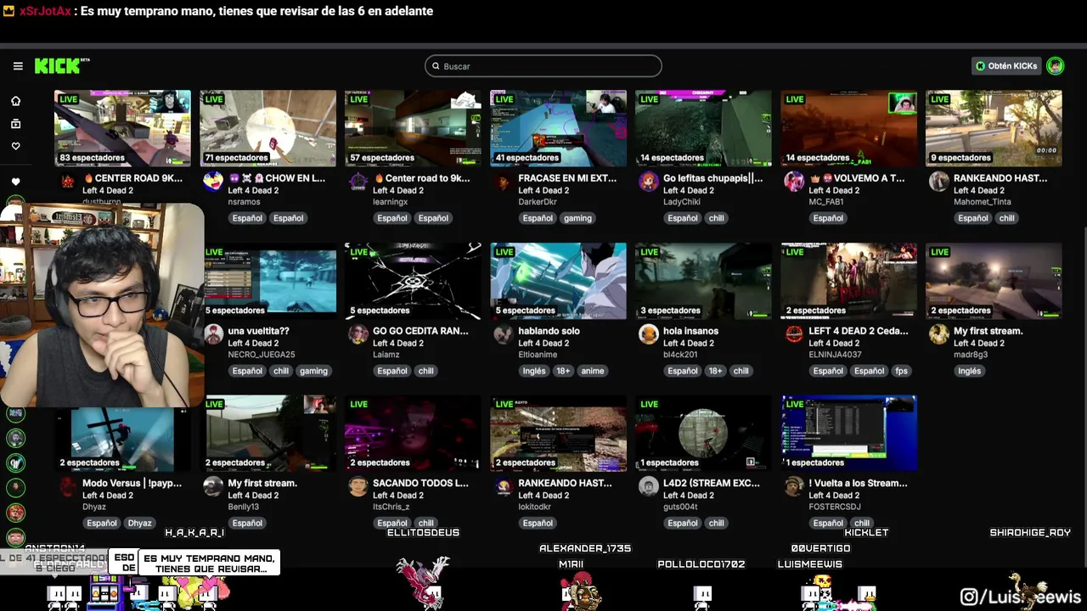Open 'My first stream.' title by madr8g3
Screen dimensions: 1087x611
click(988, 331)
